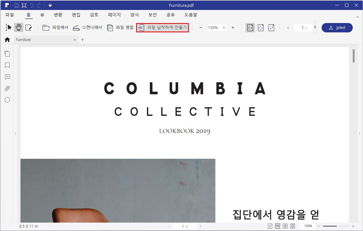Close the Furniture tab
363x231 pixels.
tap(75, 40)
